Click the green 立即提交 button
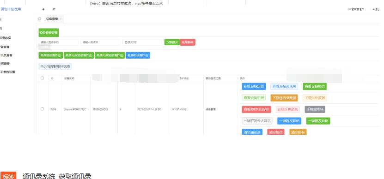Viewport: 384px width, 179px height. pyautogui.click(x=172, y=42)
